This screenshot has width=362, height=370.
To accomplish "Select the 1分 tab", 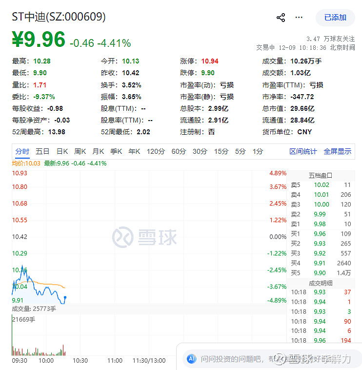I will click(258, 151).
